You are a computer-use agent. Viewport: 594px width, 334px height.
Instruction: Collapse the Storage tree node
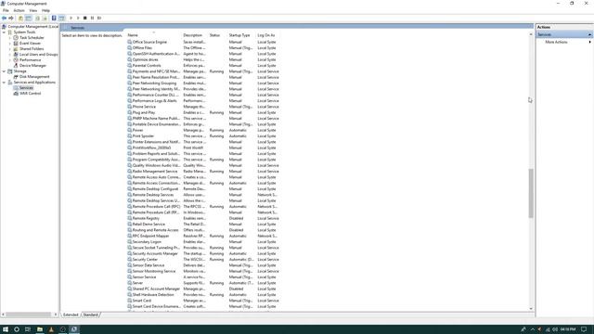[x=4, y=71]
